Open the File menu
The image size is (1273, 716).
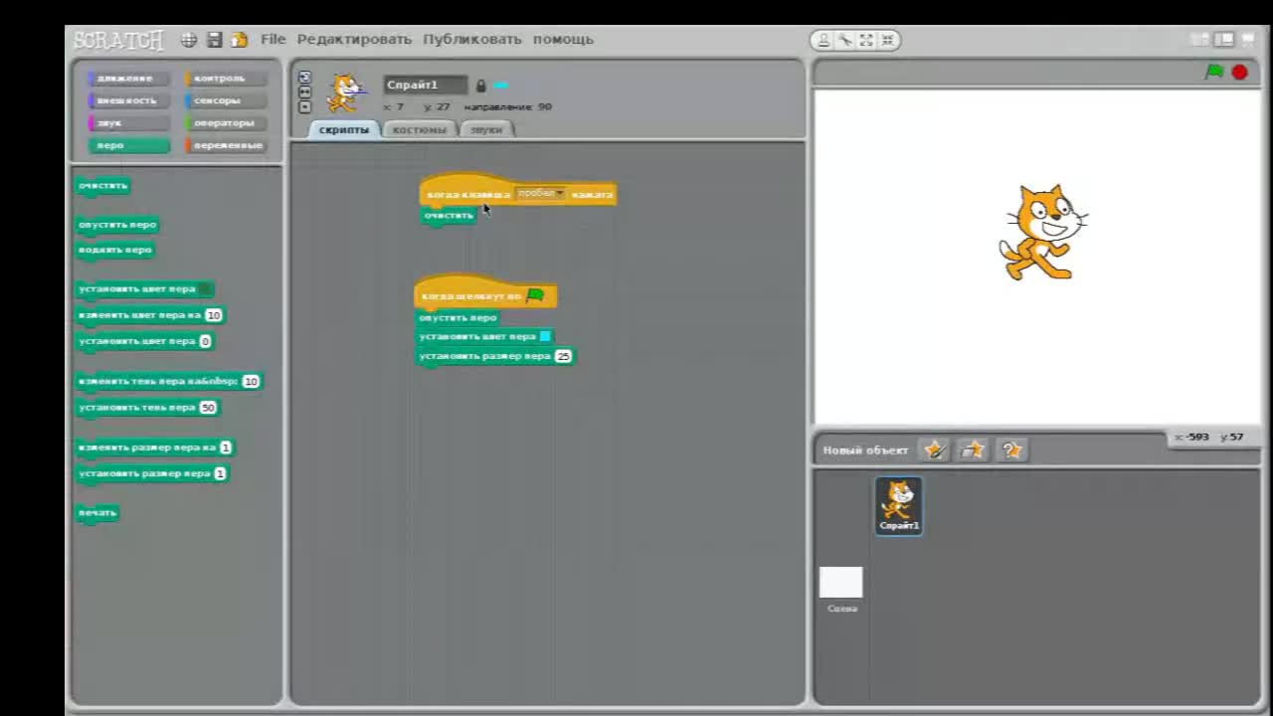(273, 40)
